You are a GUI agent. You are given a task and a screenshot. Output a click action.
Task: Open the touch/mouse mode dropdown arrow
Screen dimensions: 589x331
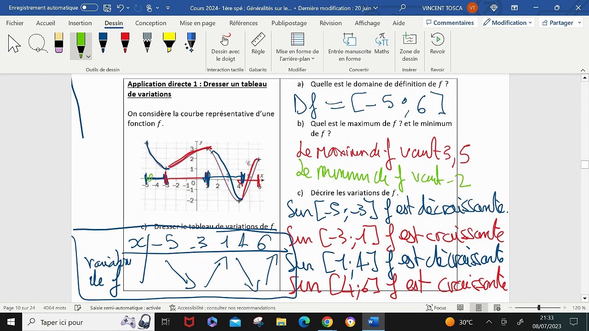pyautogui.click(x=157, y=8)
